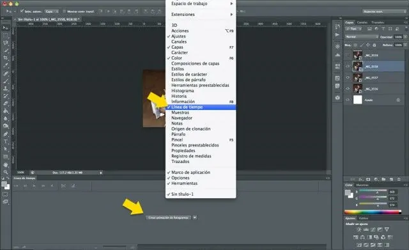Hide the Fondo layer eye icon
409x250 pixels.
(x=348, y=100)
